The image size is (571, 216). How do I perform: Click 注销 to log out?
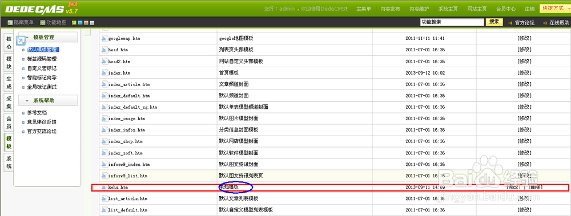(529, 9)
